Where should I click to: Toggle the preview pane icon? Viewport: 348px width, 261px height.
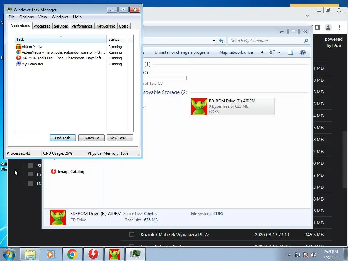(291, 52)
